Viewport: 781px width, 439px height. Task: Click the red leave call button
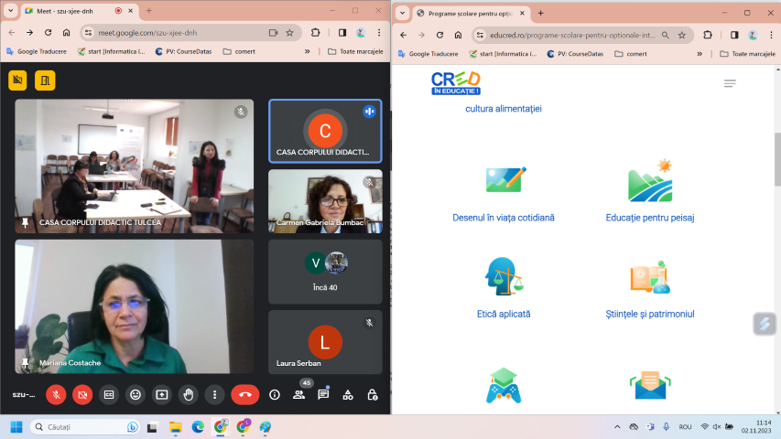pos(244,395)
